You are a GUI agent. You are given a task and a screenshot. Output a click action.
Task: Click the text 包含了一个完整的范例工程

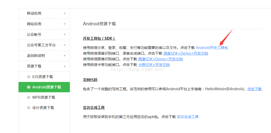[105, 89]
